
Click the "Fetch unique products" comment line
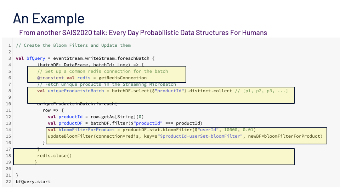pos(106,84)
